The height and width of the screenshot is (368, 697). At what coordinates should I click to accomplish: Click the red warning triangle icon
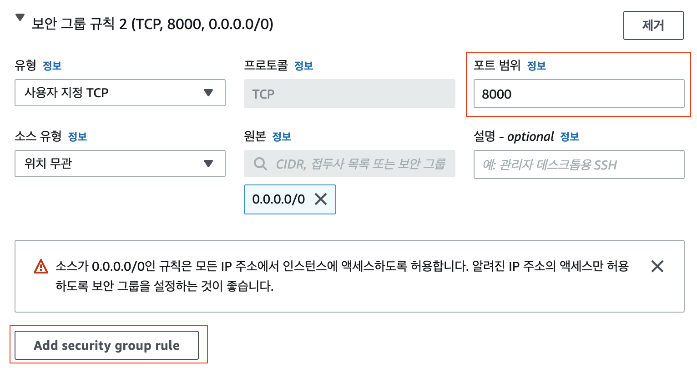click(x=41, y=266)
